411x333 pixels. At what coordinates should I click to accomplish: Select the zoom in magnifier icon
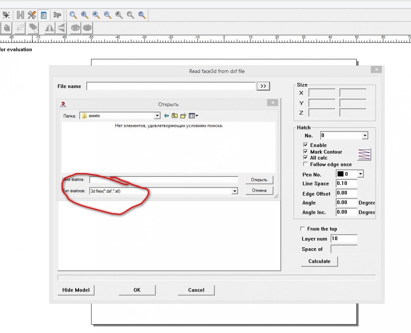click(x=96, y=15)
